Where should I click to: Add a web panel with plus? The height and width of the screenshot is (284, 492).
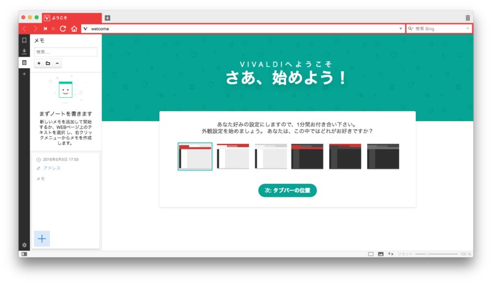(24, 74)
